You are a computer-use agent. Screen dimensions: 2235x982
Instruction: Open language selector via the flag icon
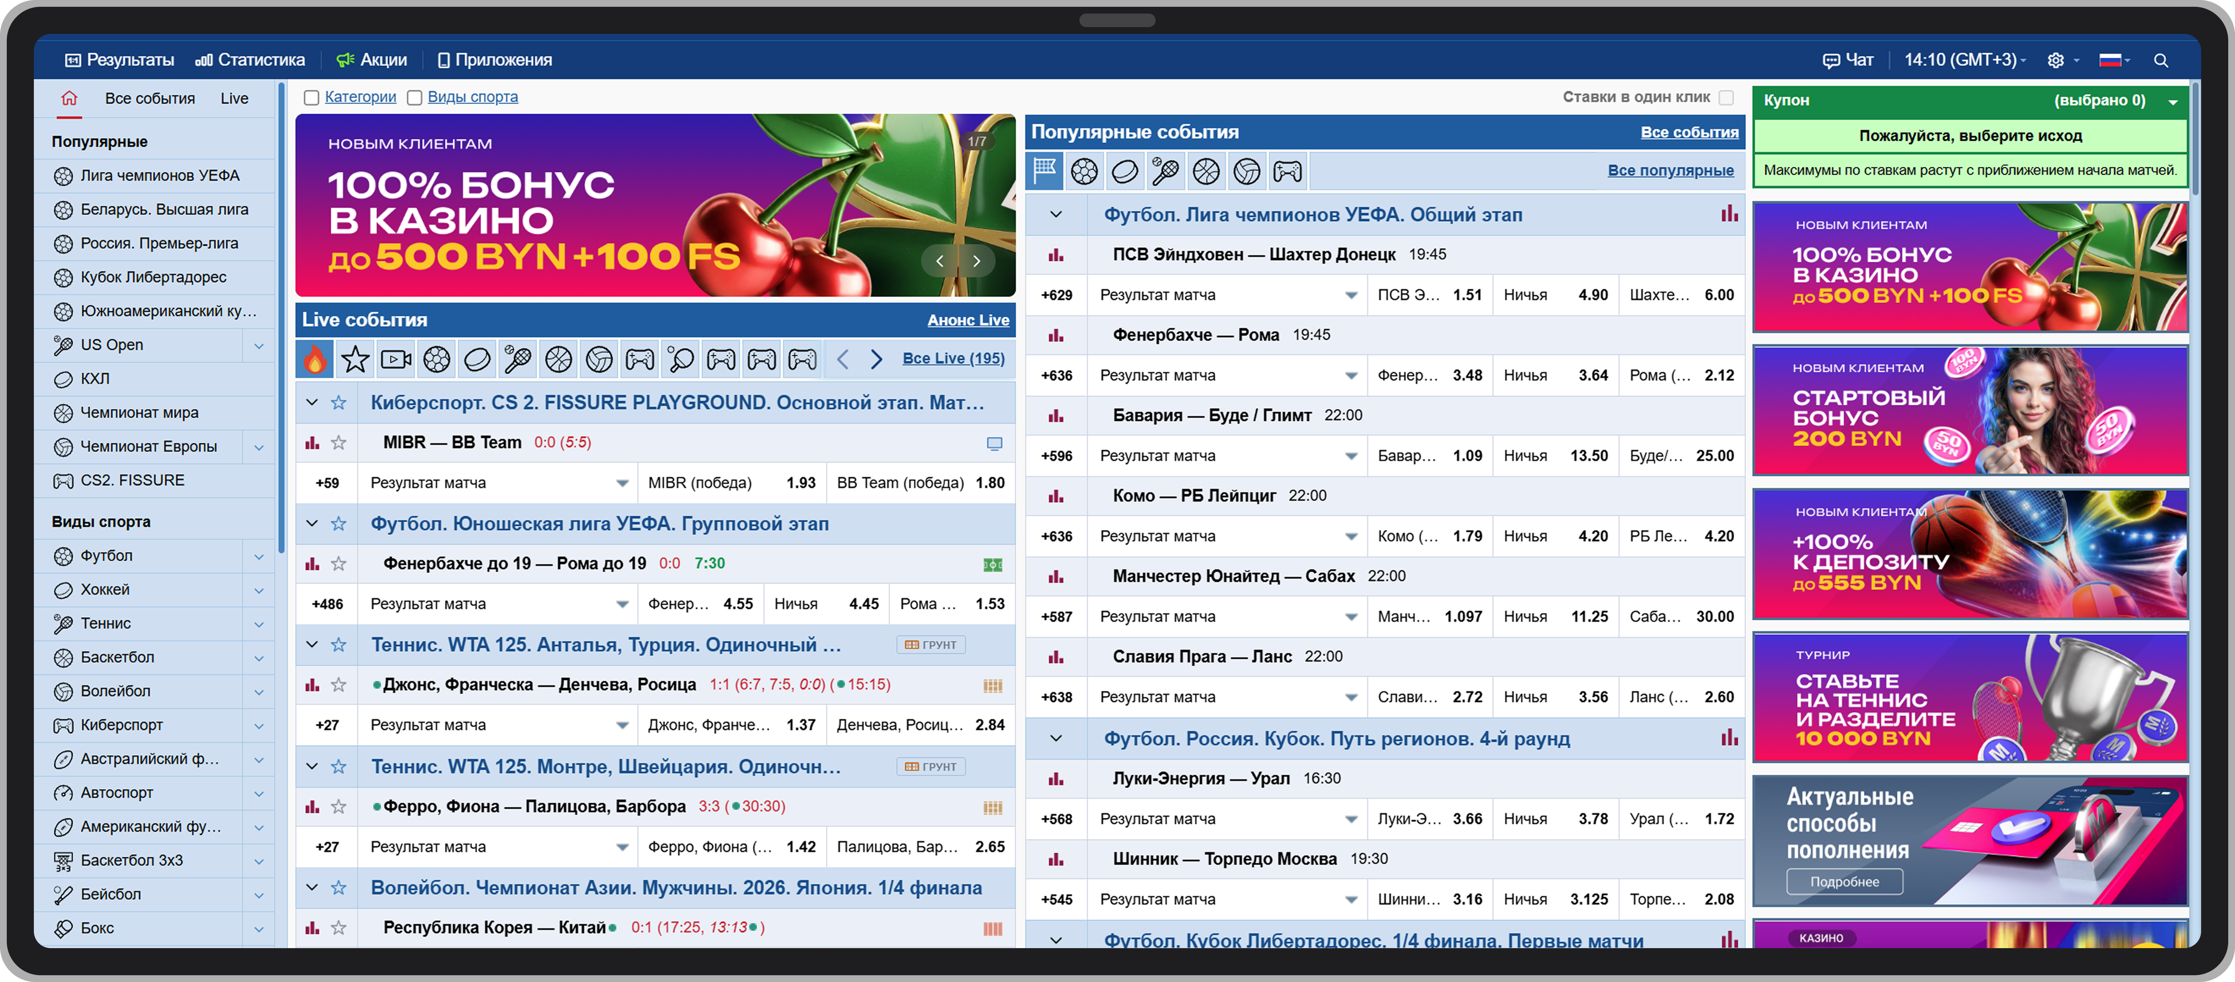[x=2110, y=60]
